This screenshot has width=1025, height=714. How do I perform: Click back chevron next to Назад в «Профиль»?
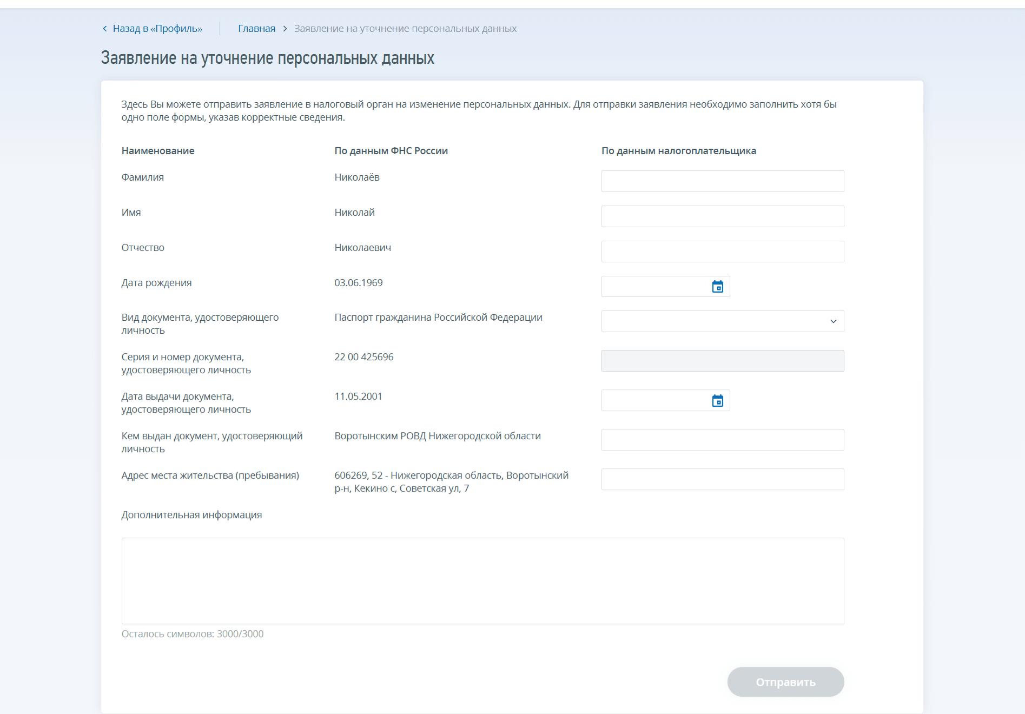[105, 29]
